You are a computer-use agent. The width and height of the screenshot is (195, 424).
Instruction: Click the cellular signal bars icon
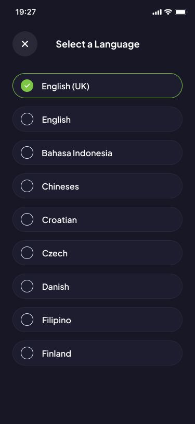tap(157, 12)
